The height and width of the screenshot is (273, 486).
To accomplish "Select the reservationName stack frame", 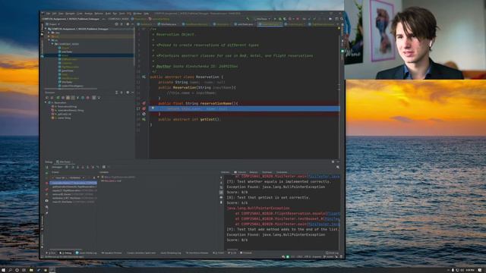I will 73,183.
